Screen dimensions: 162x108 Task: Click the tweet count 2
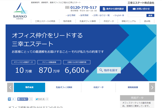point(47,99)
